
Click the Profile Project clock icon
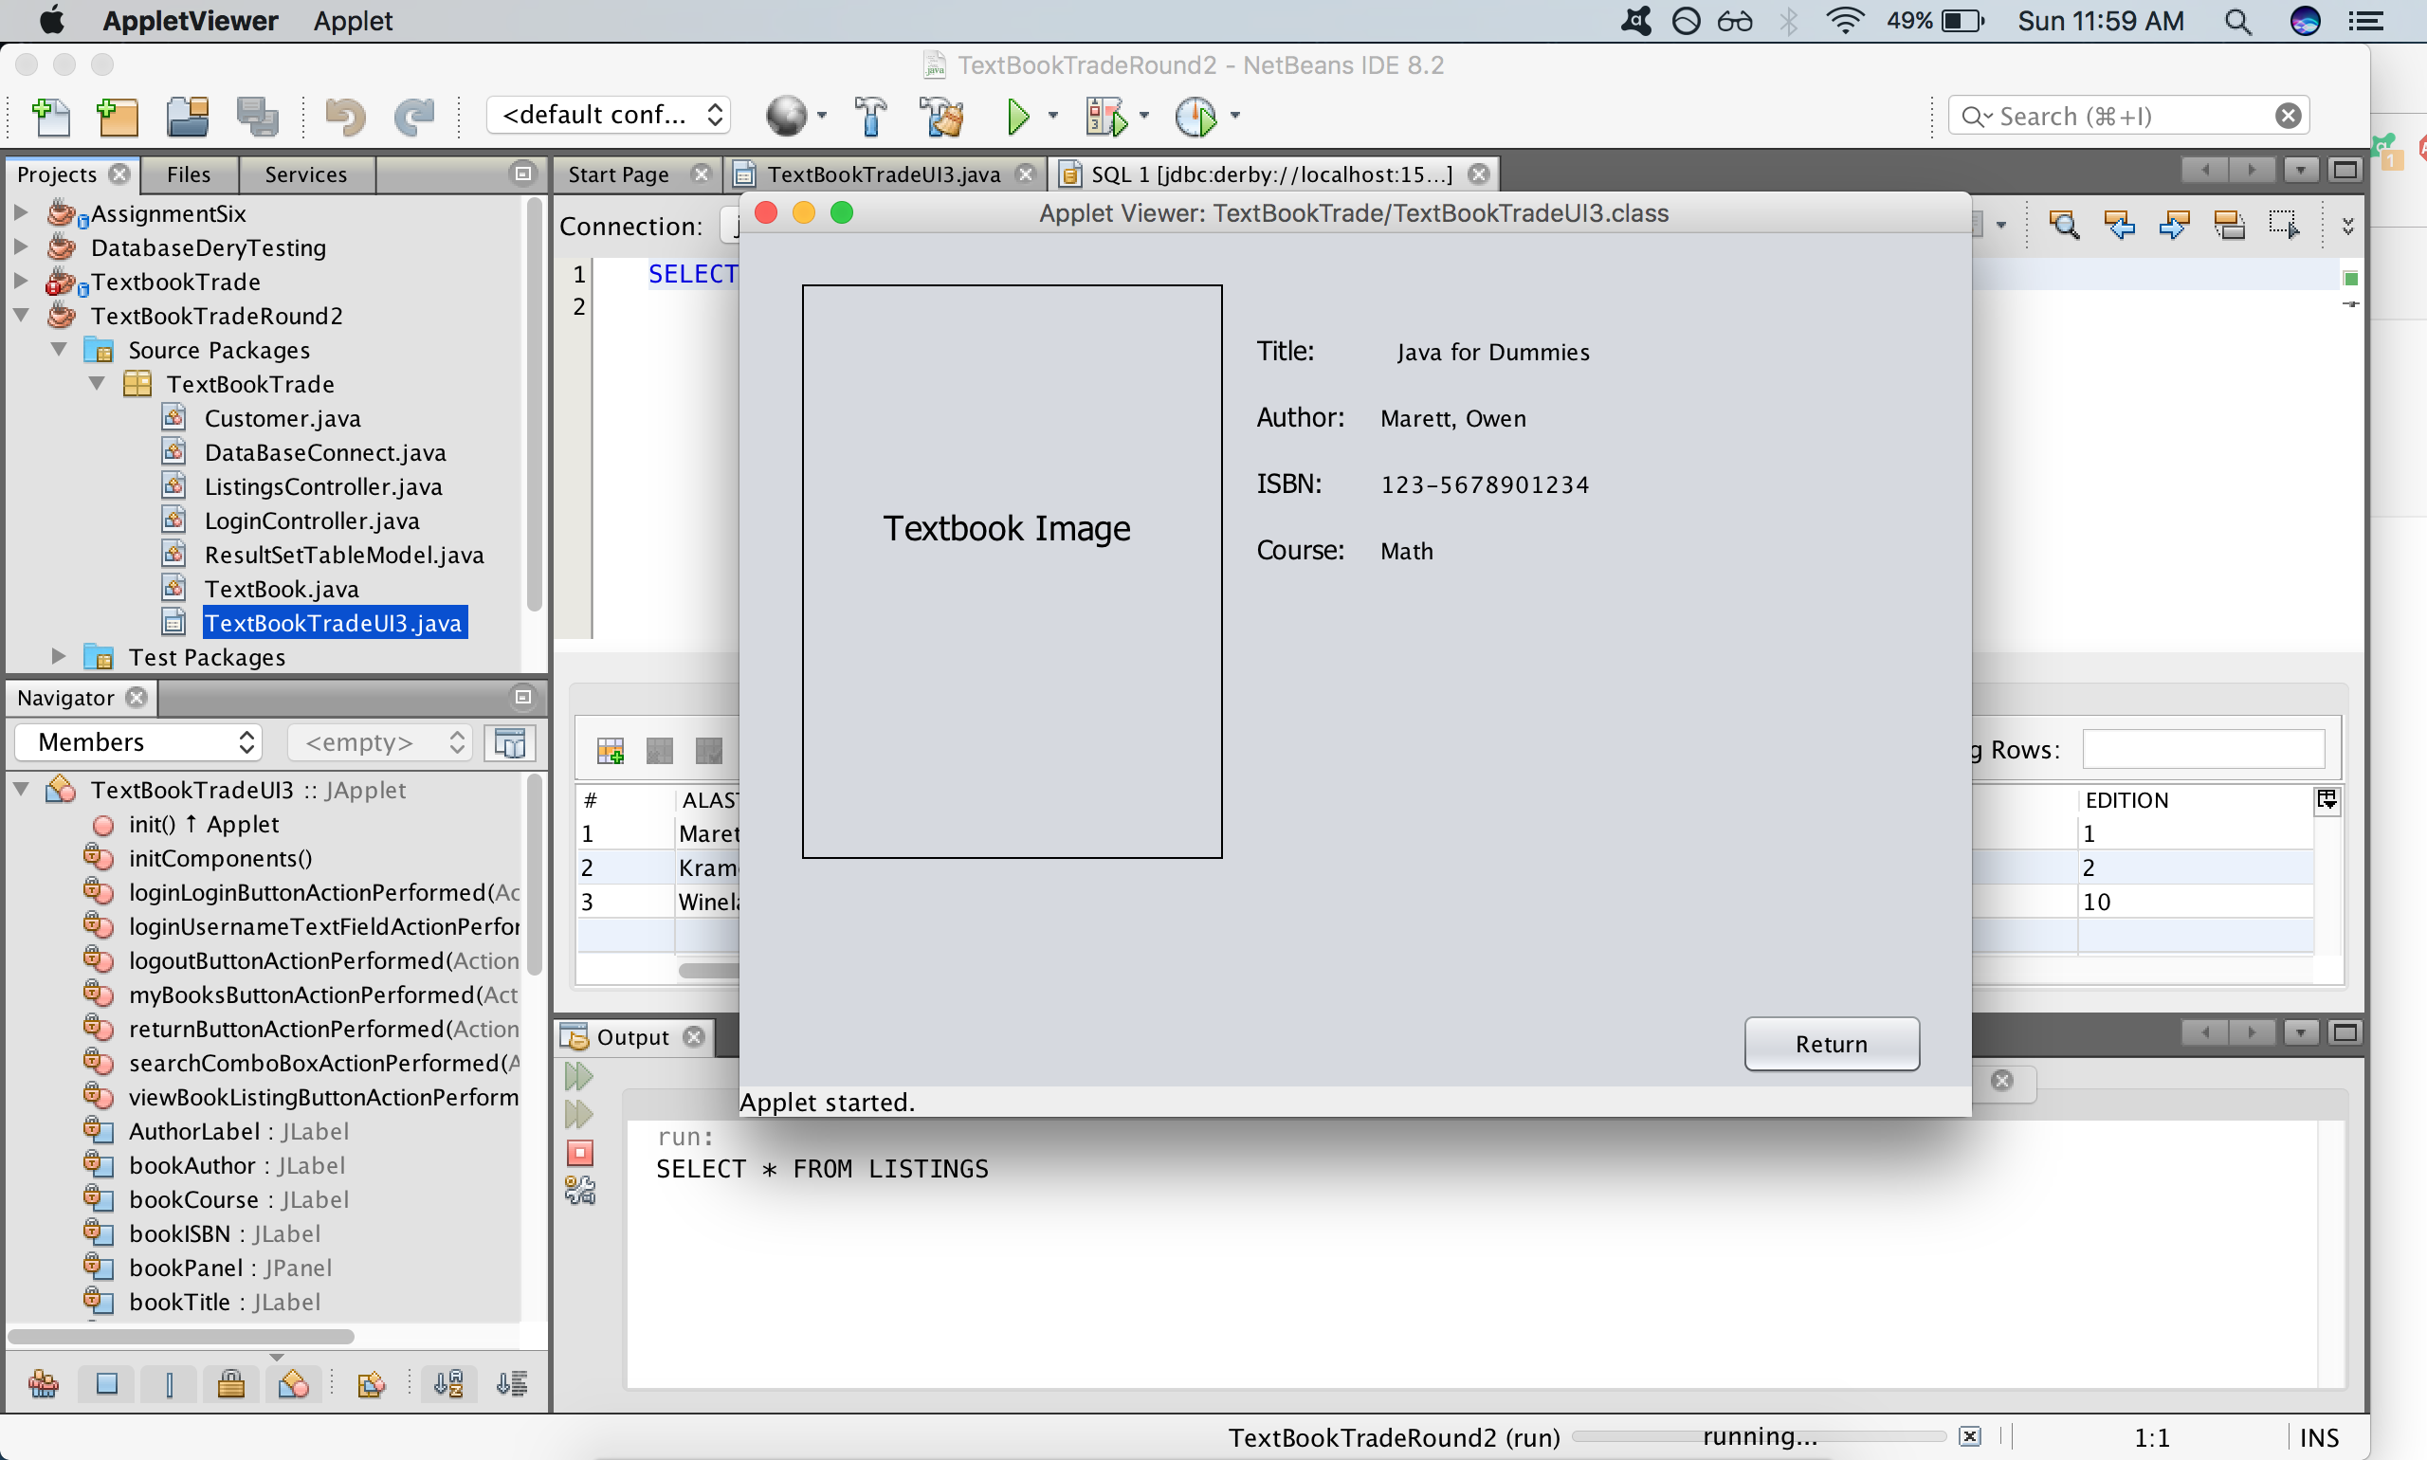(1195, 116)
